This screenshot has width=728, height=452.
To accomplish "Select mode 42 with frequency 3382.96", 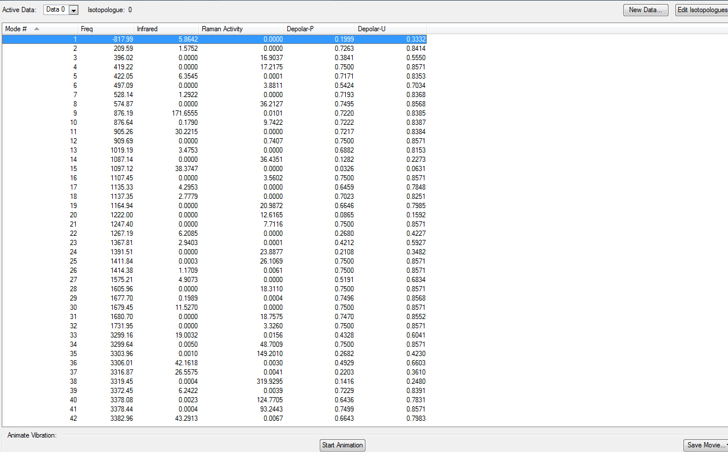I will click(215, 418).
